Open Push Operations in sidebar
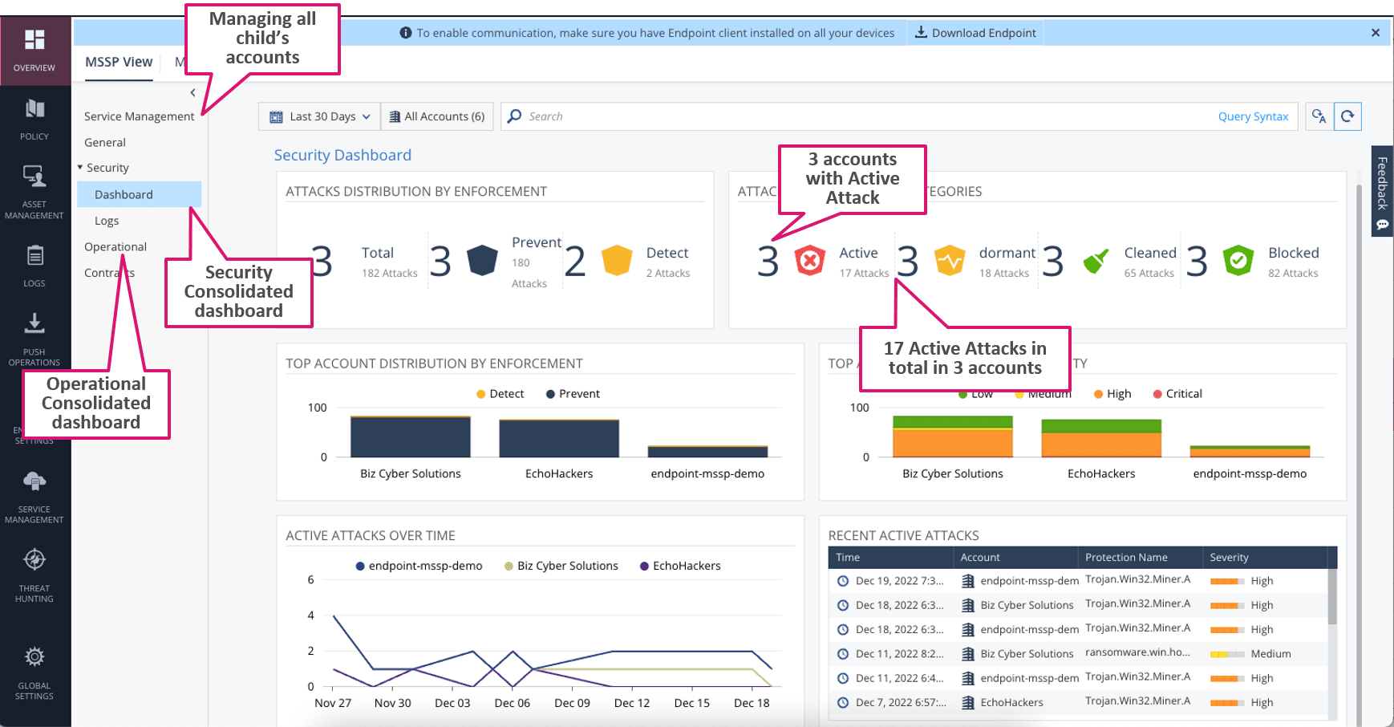This screenshot has width=1394, height=727. (x=34, y=339)
